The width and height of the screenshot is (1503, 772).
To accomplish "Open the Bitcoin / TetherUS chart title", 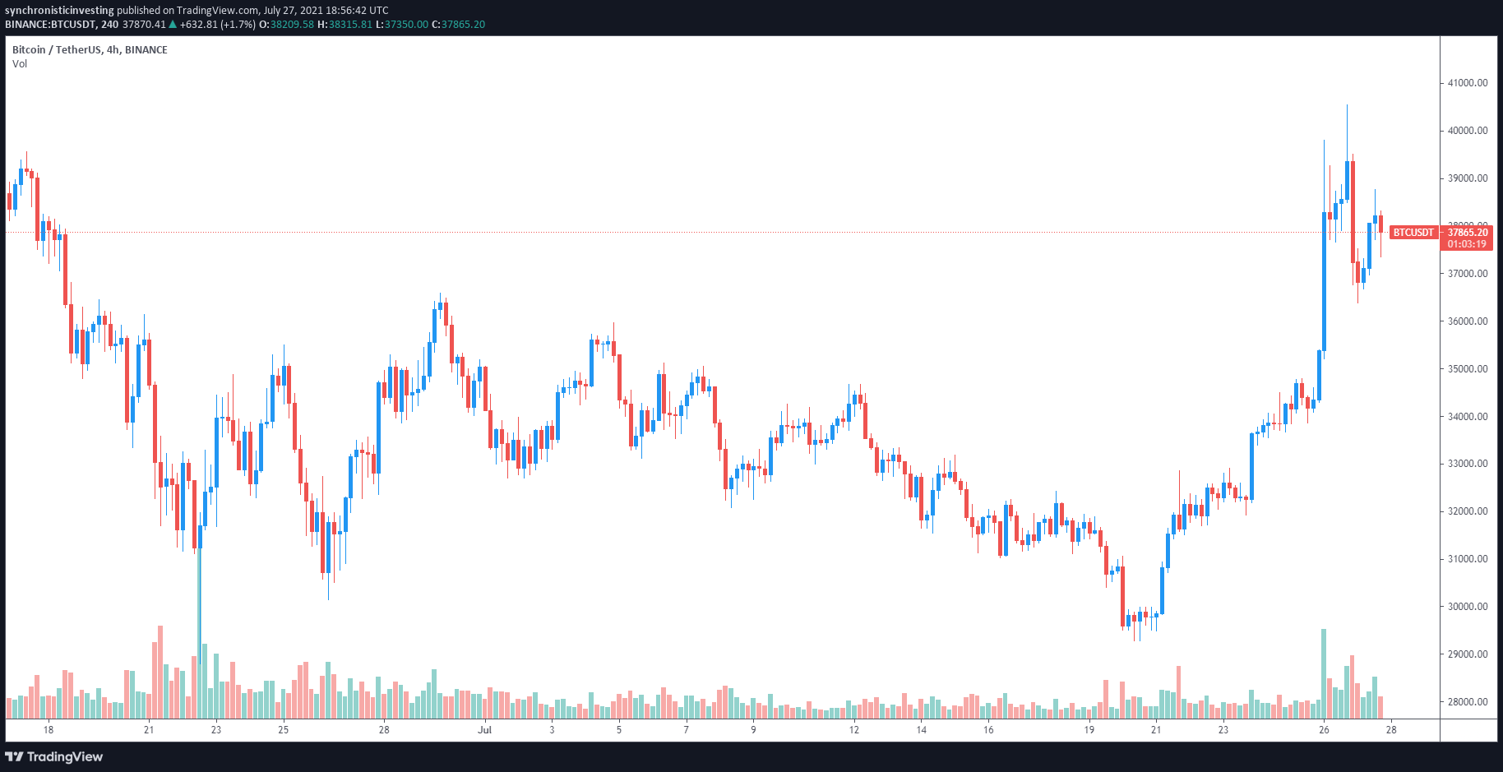I will (90, 50).
